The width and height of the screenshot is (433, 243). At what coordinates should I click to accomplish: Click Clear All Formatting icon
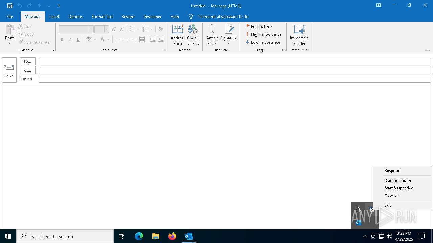(161, 29)
